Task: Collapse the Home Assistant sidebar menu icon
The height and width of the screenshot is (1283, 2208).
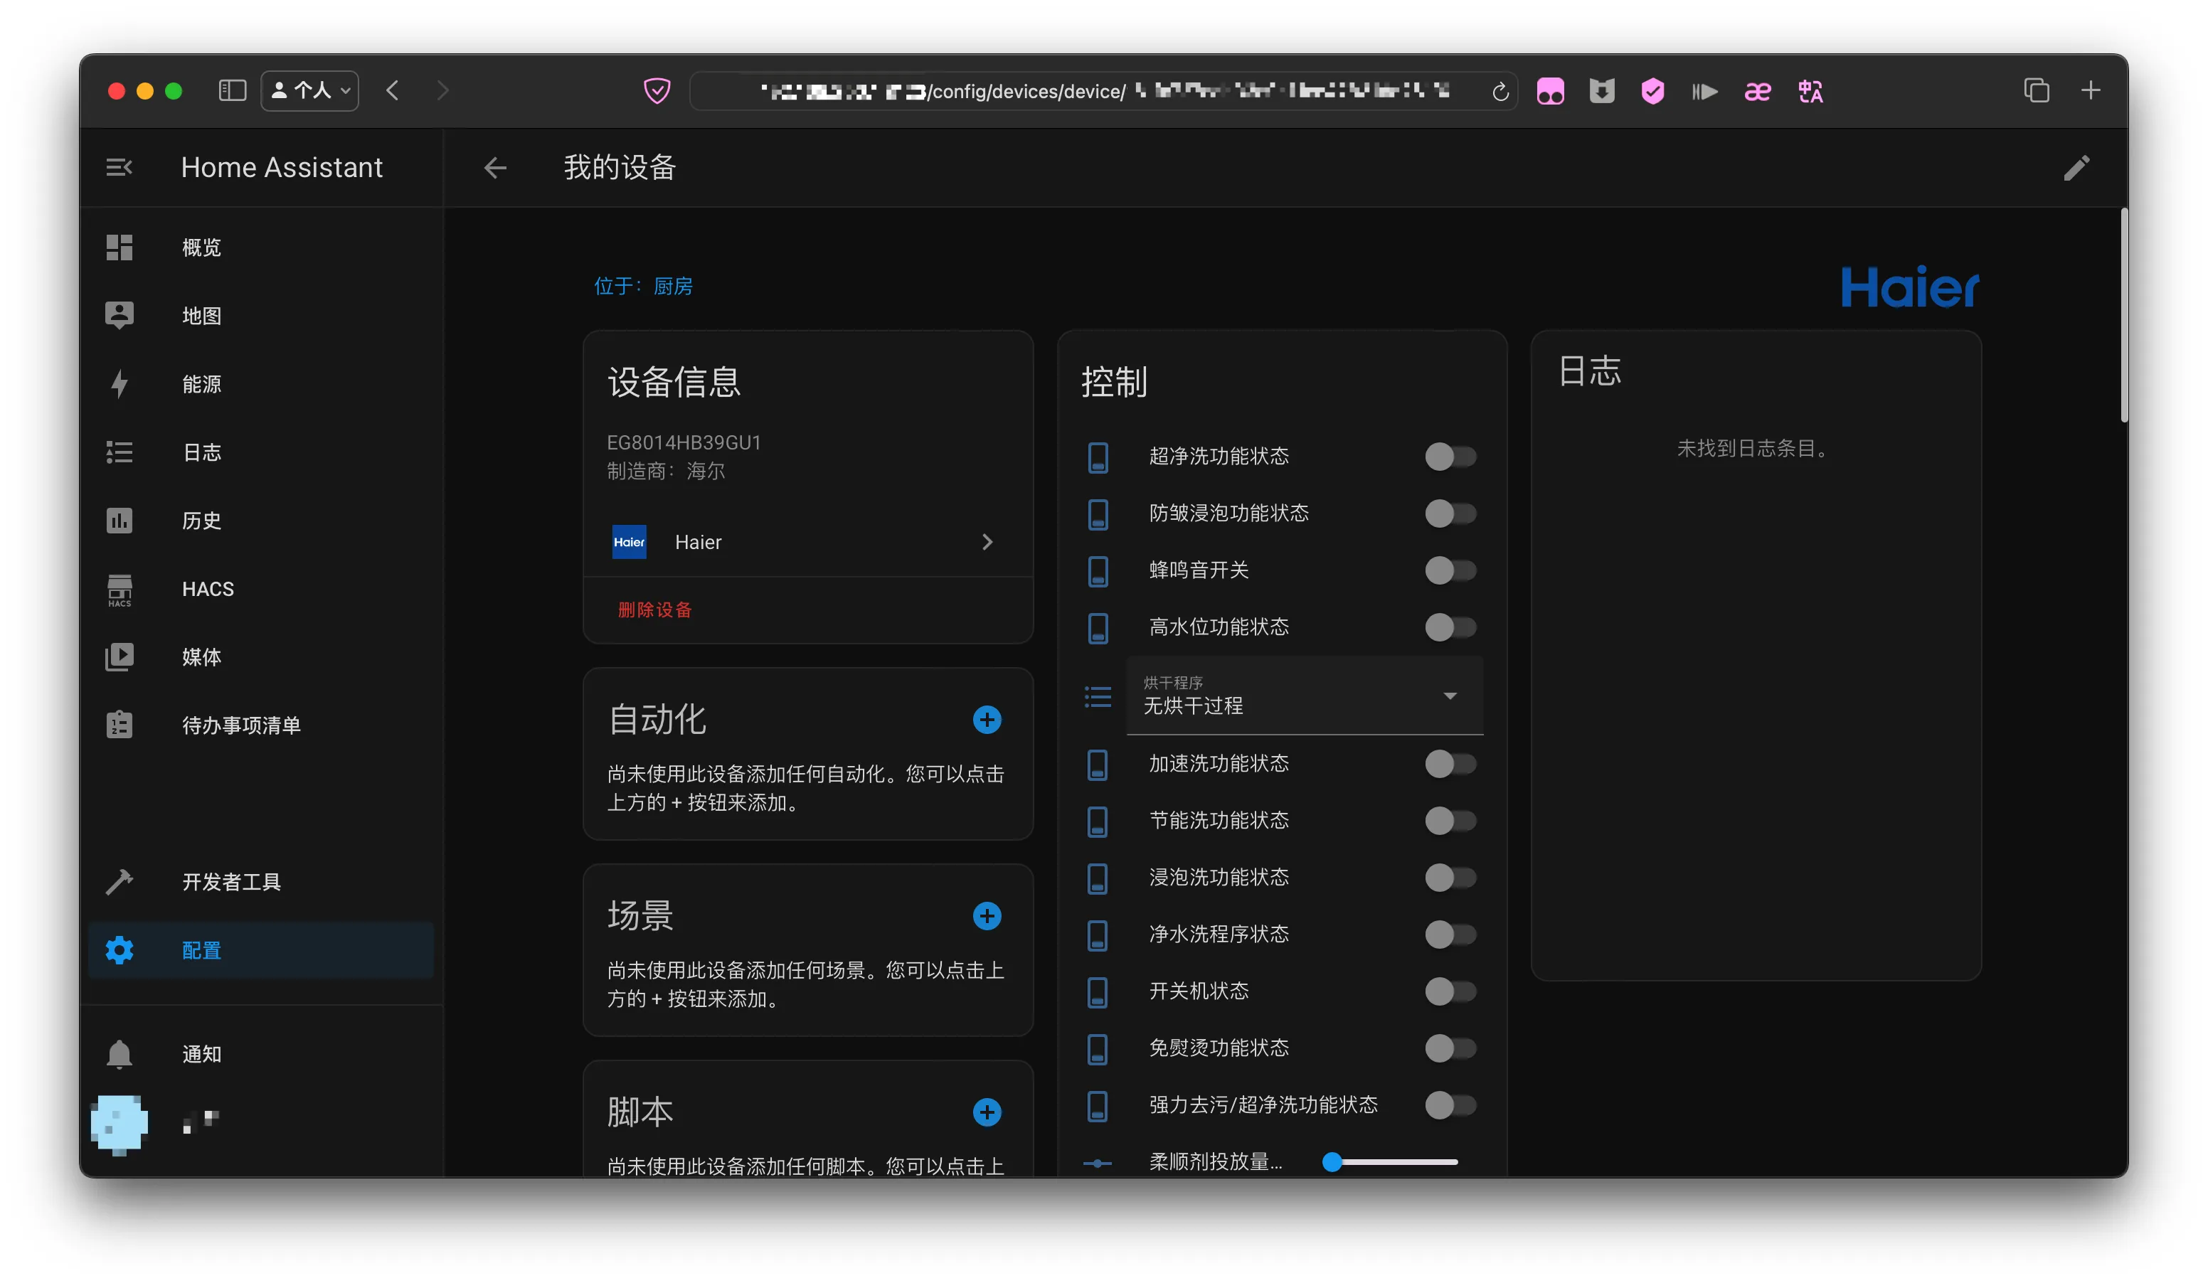Action: tap(120, 166)
